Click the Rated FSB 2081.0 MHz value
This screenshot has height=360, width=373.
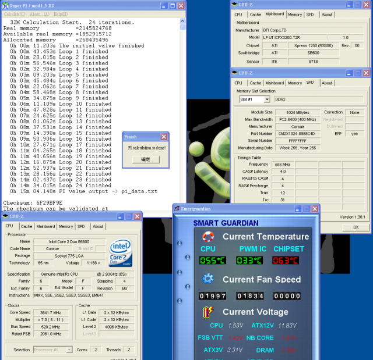pos(51,334)
